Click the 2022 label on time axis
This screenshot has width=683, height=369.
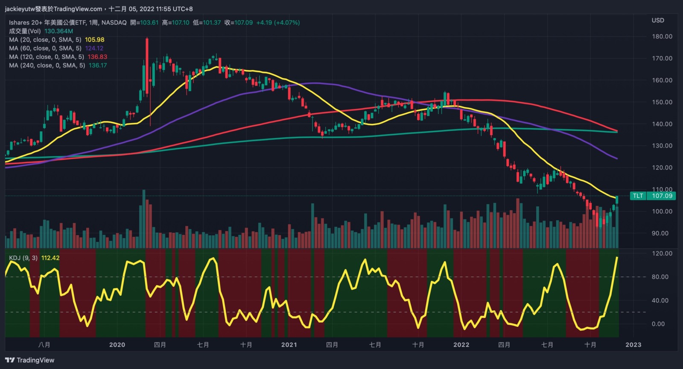click(x=461, y=345)
